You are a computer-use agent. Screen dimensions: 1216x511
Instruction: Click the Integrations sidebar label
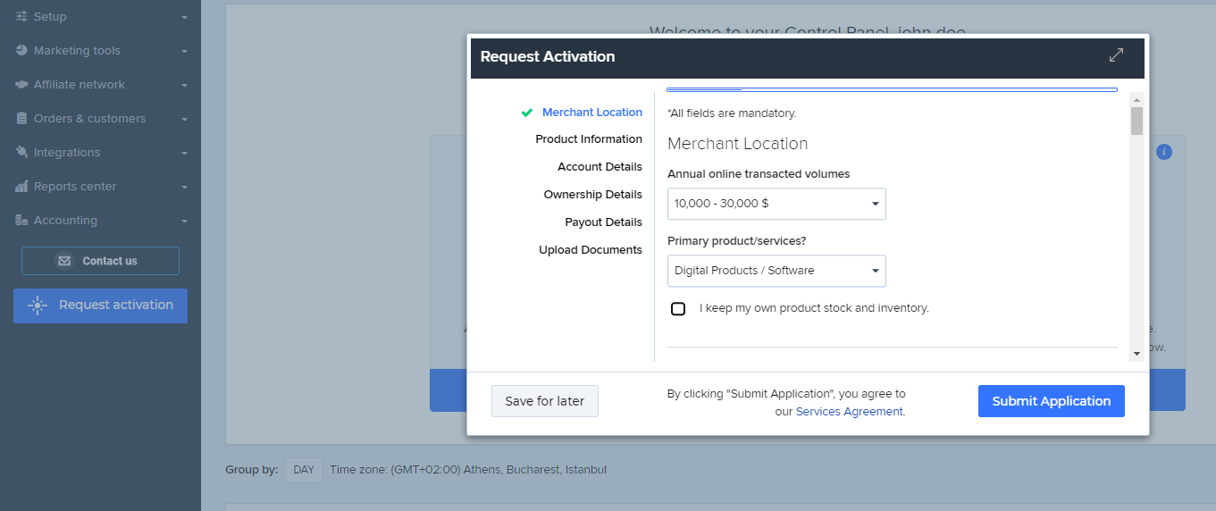pyautogui.click(x=67, y=153)
